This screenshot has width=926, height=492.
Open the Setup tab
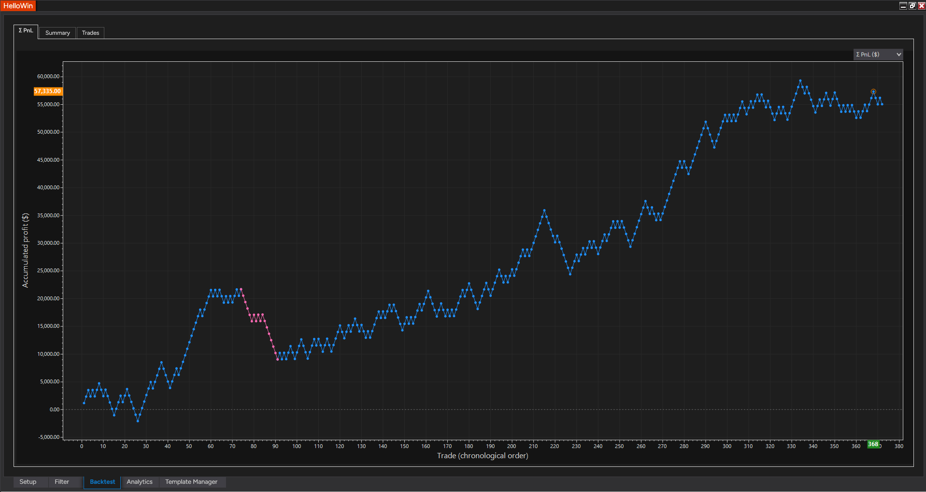click(28, 482)
